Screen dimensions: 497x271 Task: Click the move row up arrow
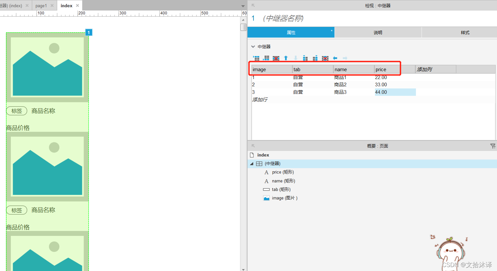(x=286, y=58)
